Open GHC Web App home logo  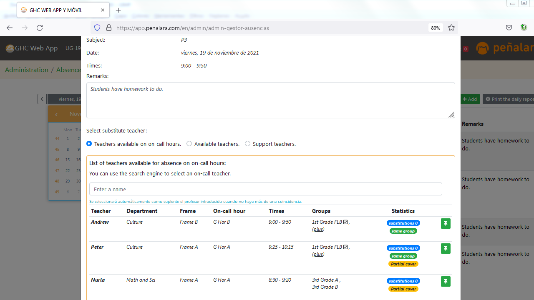[32, 48]
